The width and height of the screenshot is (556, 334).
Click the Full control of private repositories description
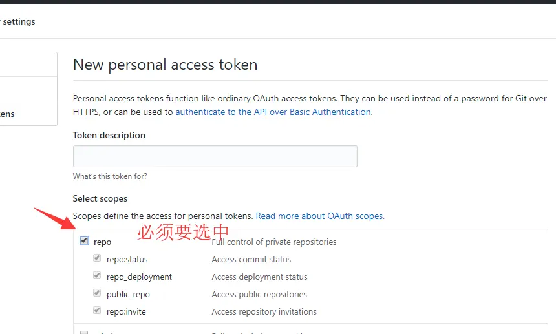pyautogui.click(x=274, y=242)
